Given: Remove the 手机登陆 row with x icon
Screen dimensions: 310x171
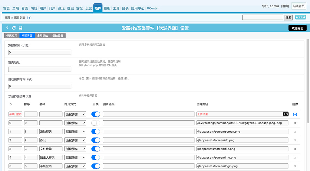Looking at the screenshot, I should pos(295,166).
